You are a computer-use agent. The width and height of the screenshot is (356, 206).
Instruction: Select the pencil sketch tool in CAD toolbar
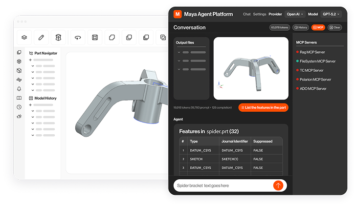[x=41, y=38]
